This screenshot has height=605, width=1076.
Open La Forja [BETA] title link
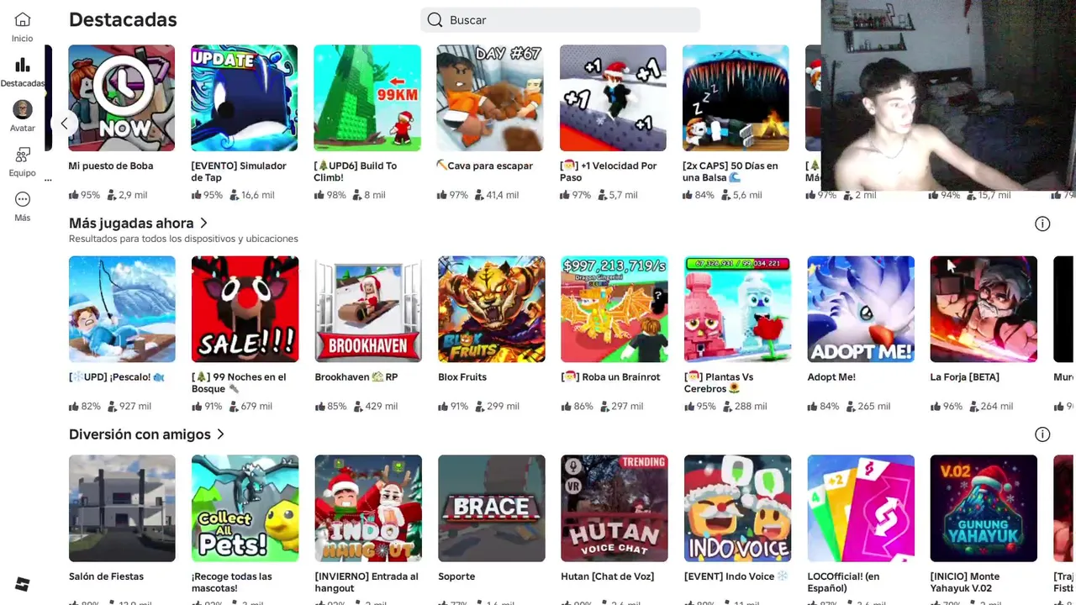(964, 377)
